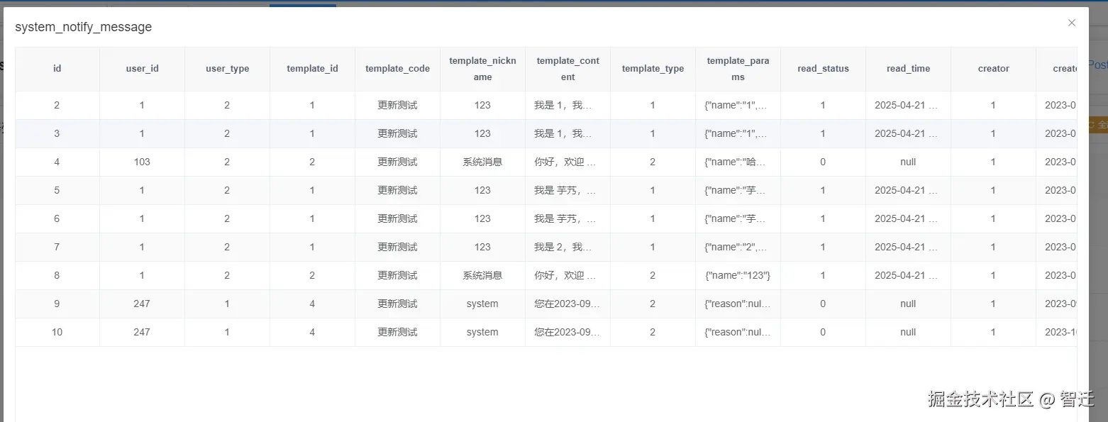
Task: Click template_params {"name":"2" in row 7
Action: (x=738, y=247)
